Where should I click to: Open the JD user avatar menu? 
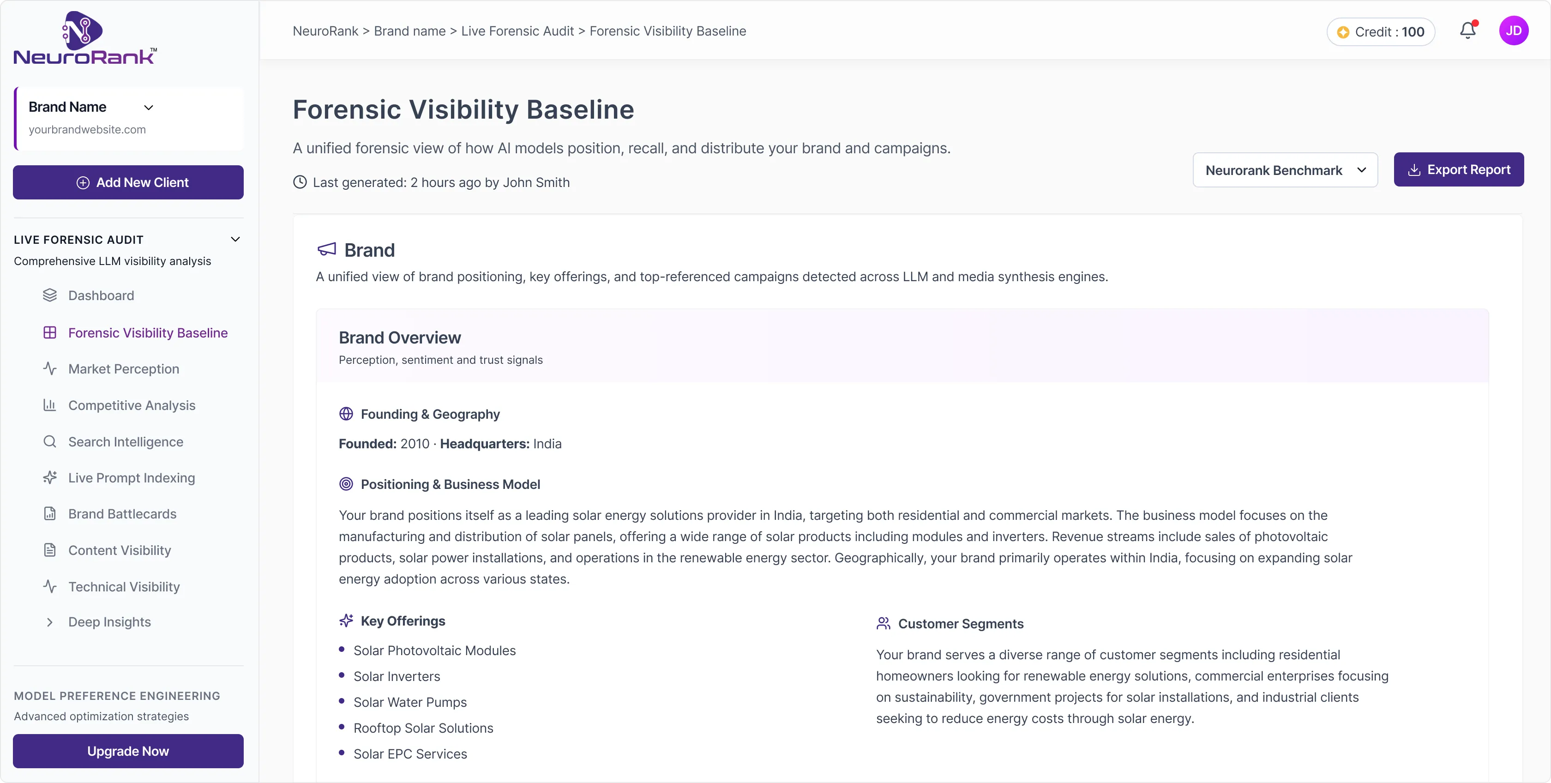click(1513, 31)
